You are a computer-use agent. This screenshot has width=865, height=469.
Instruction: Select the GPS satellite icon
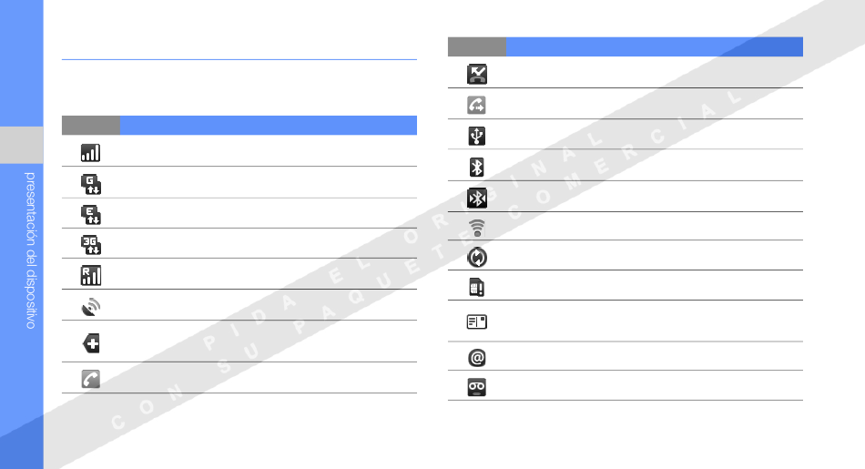coord(91,307)
